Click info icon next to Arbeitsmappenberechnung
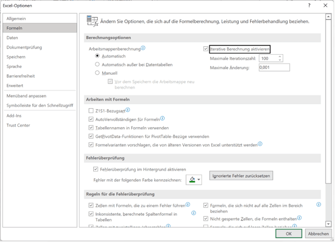Image resolution: width=335 pixels, height=242 pixels. (143, 48)
